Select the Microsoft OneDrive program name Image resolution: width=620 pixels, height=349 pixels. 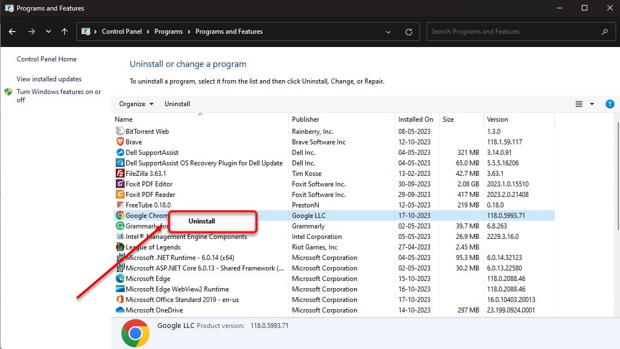(154, 310)
